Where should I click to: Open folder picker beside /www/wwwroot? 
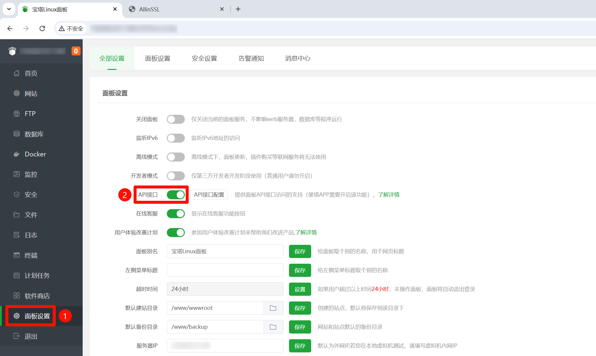(273, 308)
